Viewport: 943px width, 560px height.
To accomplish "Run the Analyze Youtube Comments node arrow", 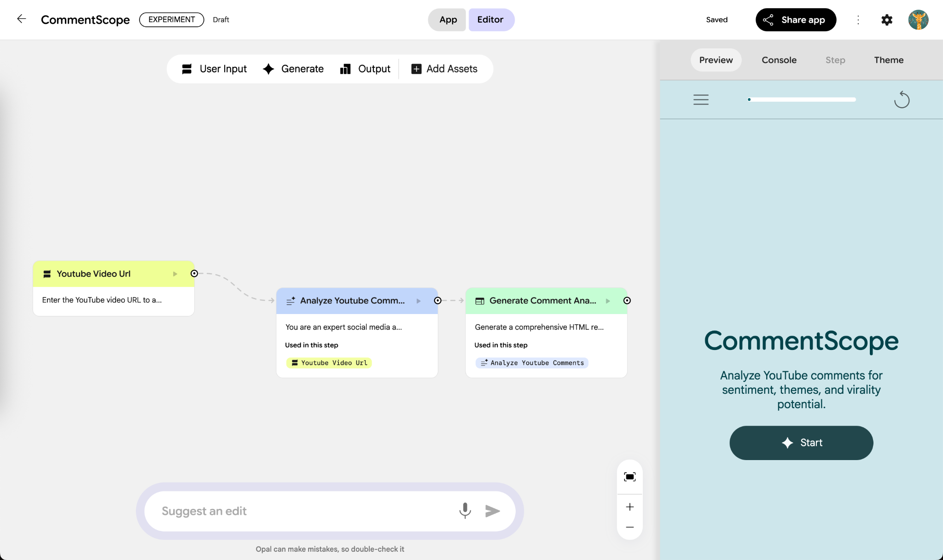I will coord(419,301).
